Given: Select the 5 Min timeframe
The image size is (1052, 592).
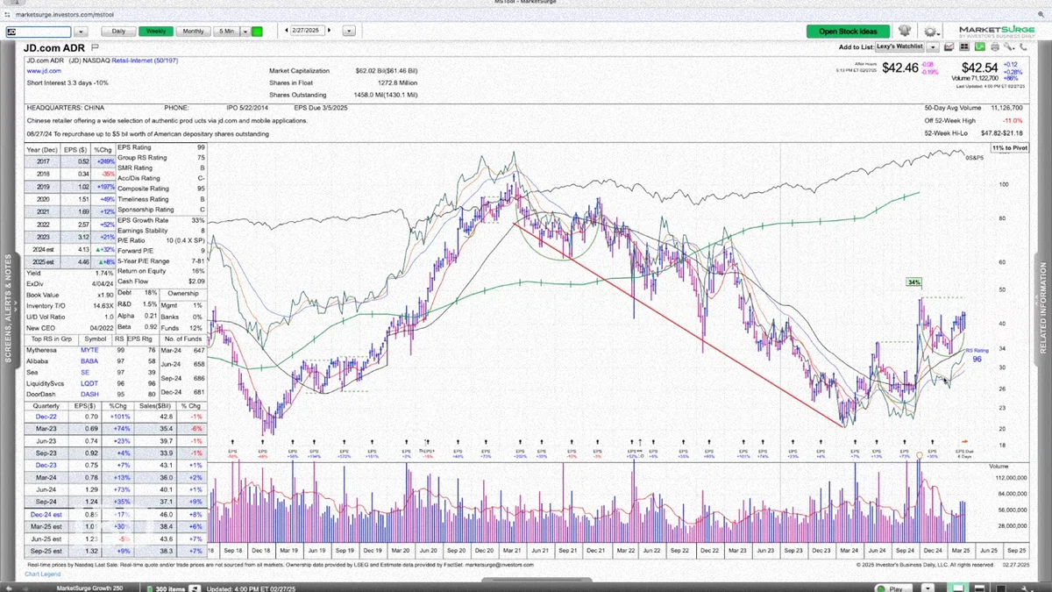Looking at the screenshot, I should tap(226, 31).
